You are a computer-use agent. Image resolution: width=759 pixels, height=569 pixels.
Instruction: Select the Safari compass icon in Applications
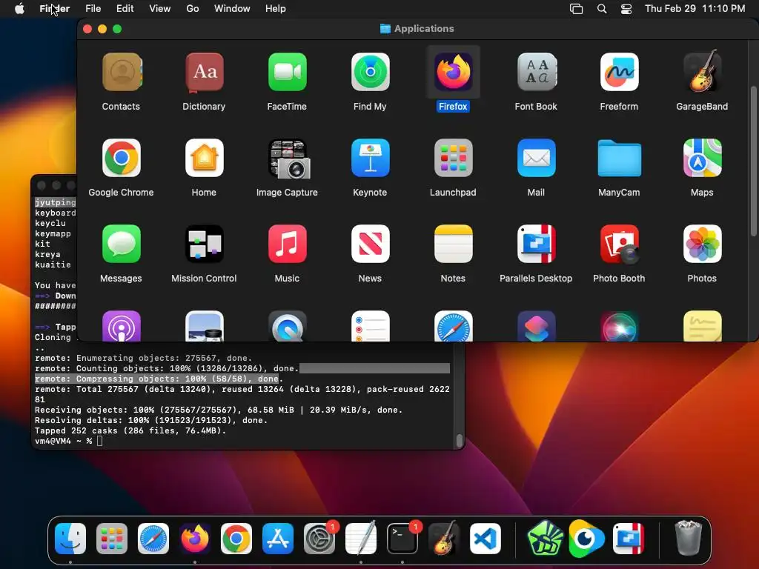(x=453, y=326)
